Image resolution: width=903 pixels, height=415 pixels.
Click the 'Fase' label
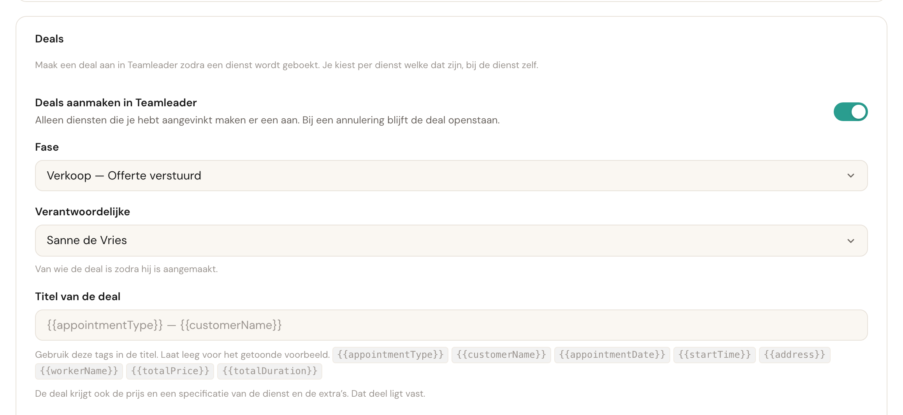(x=47, y=147)
